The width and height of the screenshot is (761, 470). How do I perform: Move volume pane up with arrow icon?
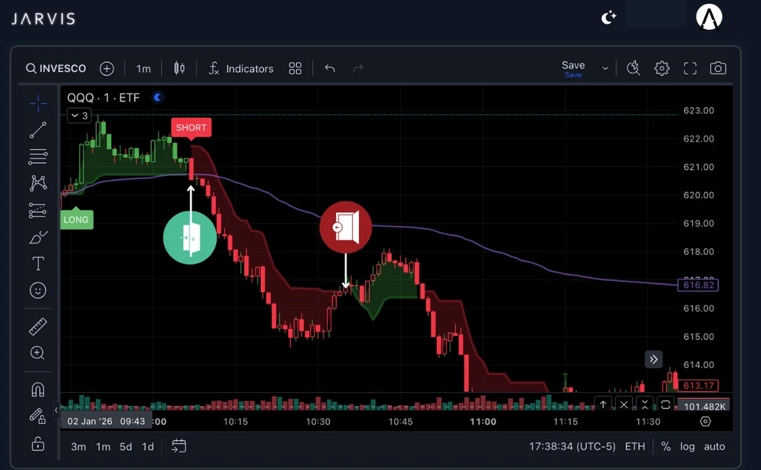[603, 404]
